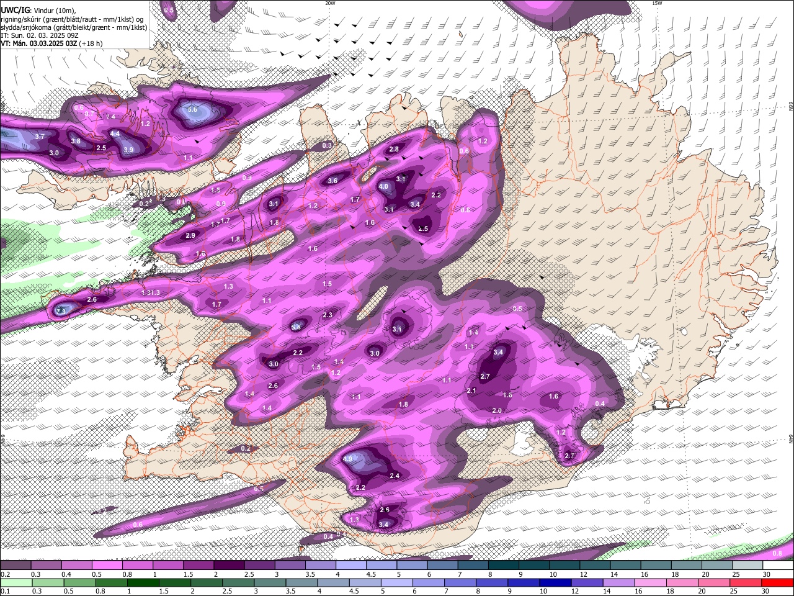
Task: Select the 4.4 value label
Action: point(115,133)
